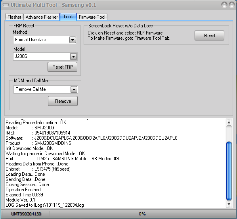Open the Firmware Tool tab

(x=92, y=17)
